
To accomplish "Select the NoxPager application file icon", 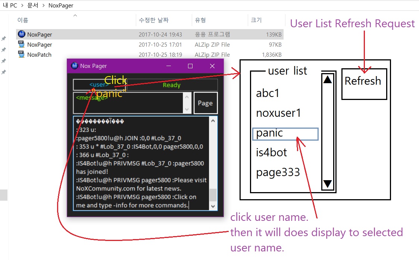I will [21, 34].
